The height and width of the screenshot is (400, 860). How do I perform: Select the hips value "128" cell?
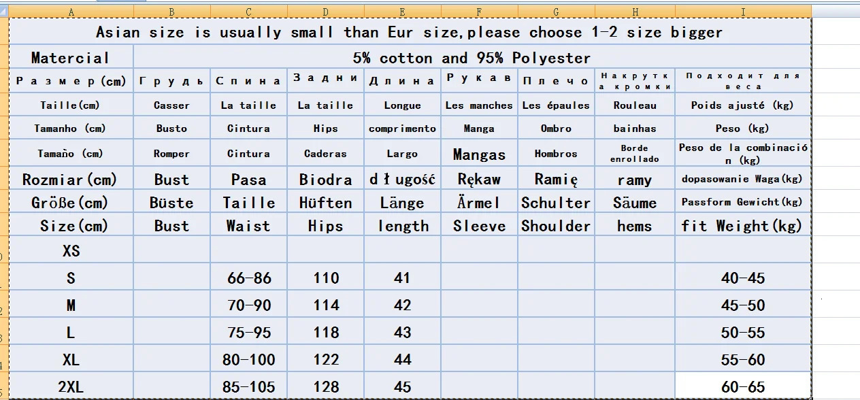325,386
